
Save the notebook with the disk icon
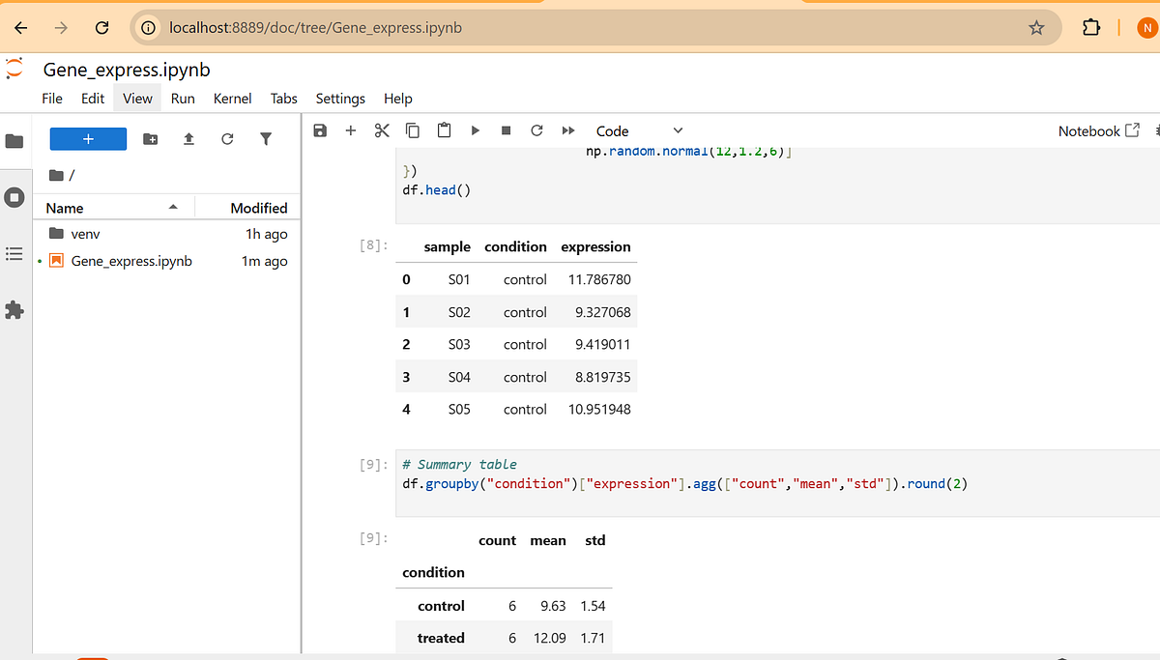(321, 130)
